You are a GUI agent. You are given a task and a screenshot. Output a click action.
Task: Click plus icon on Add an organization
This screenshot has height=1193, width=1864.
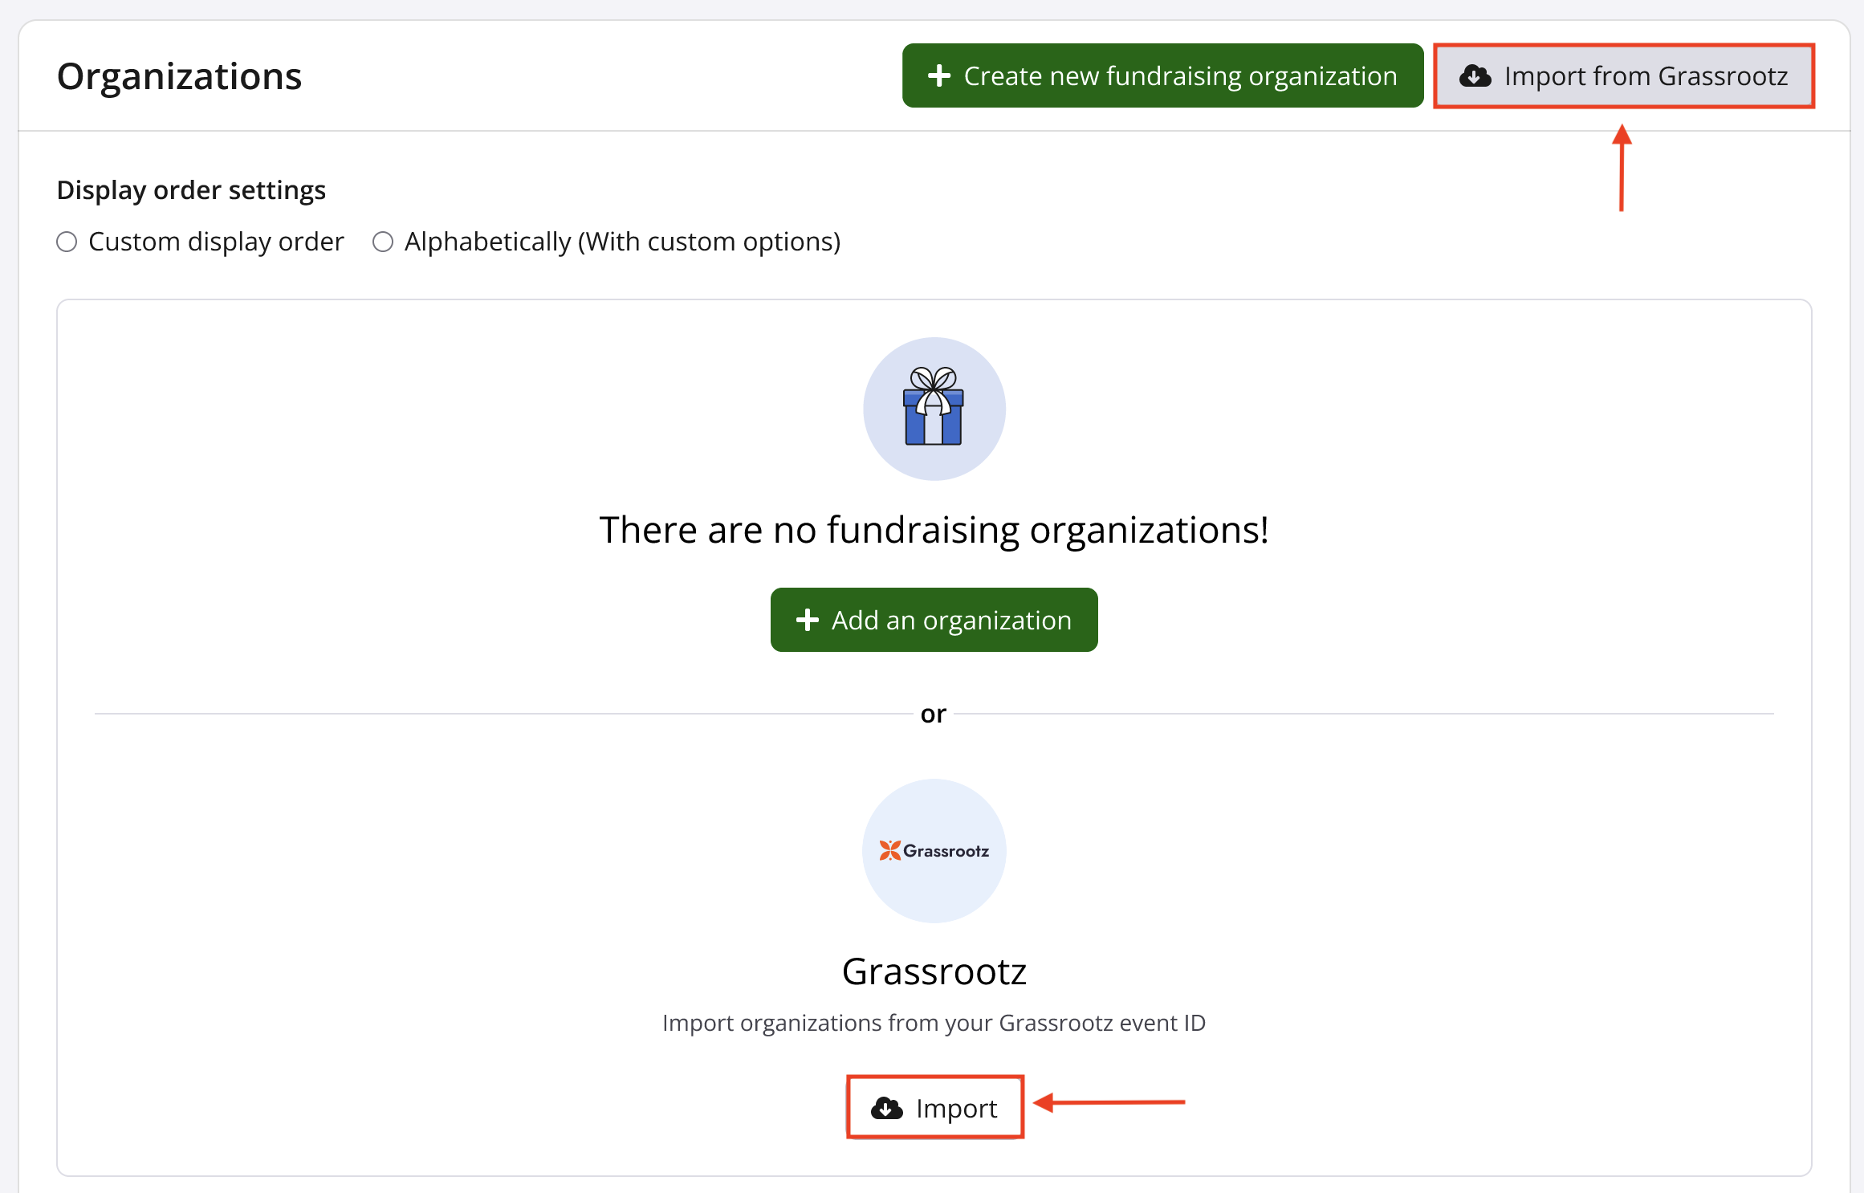pos(807,620)
